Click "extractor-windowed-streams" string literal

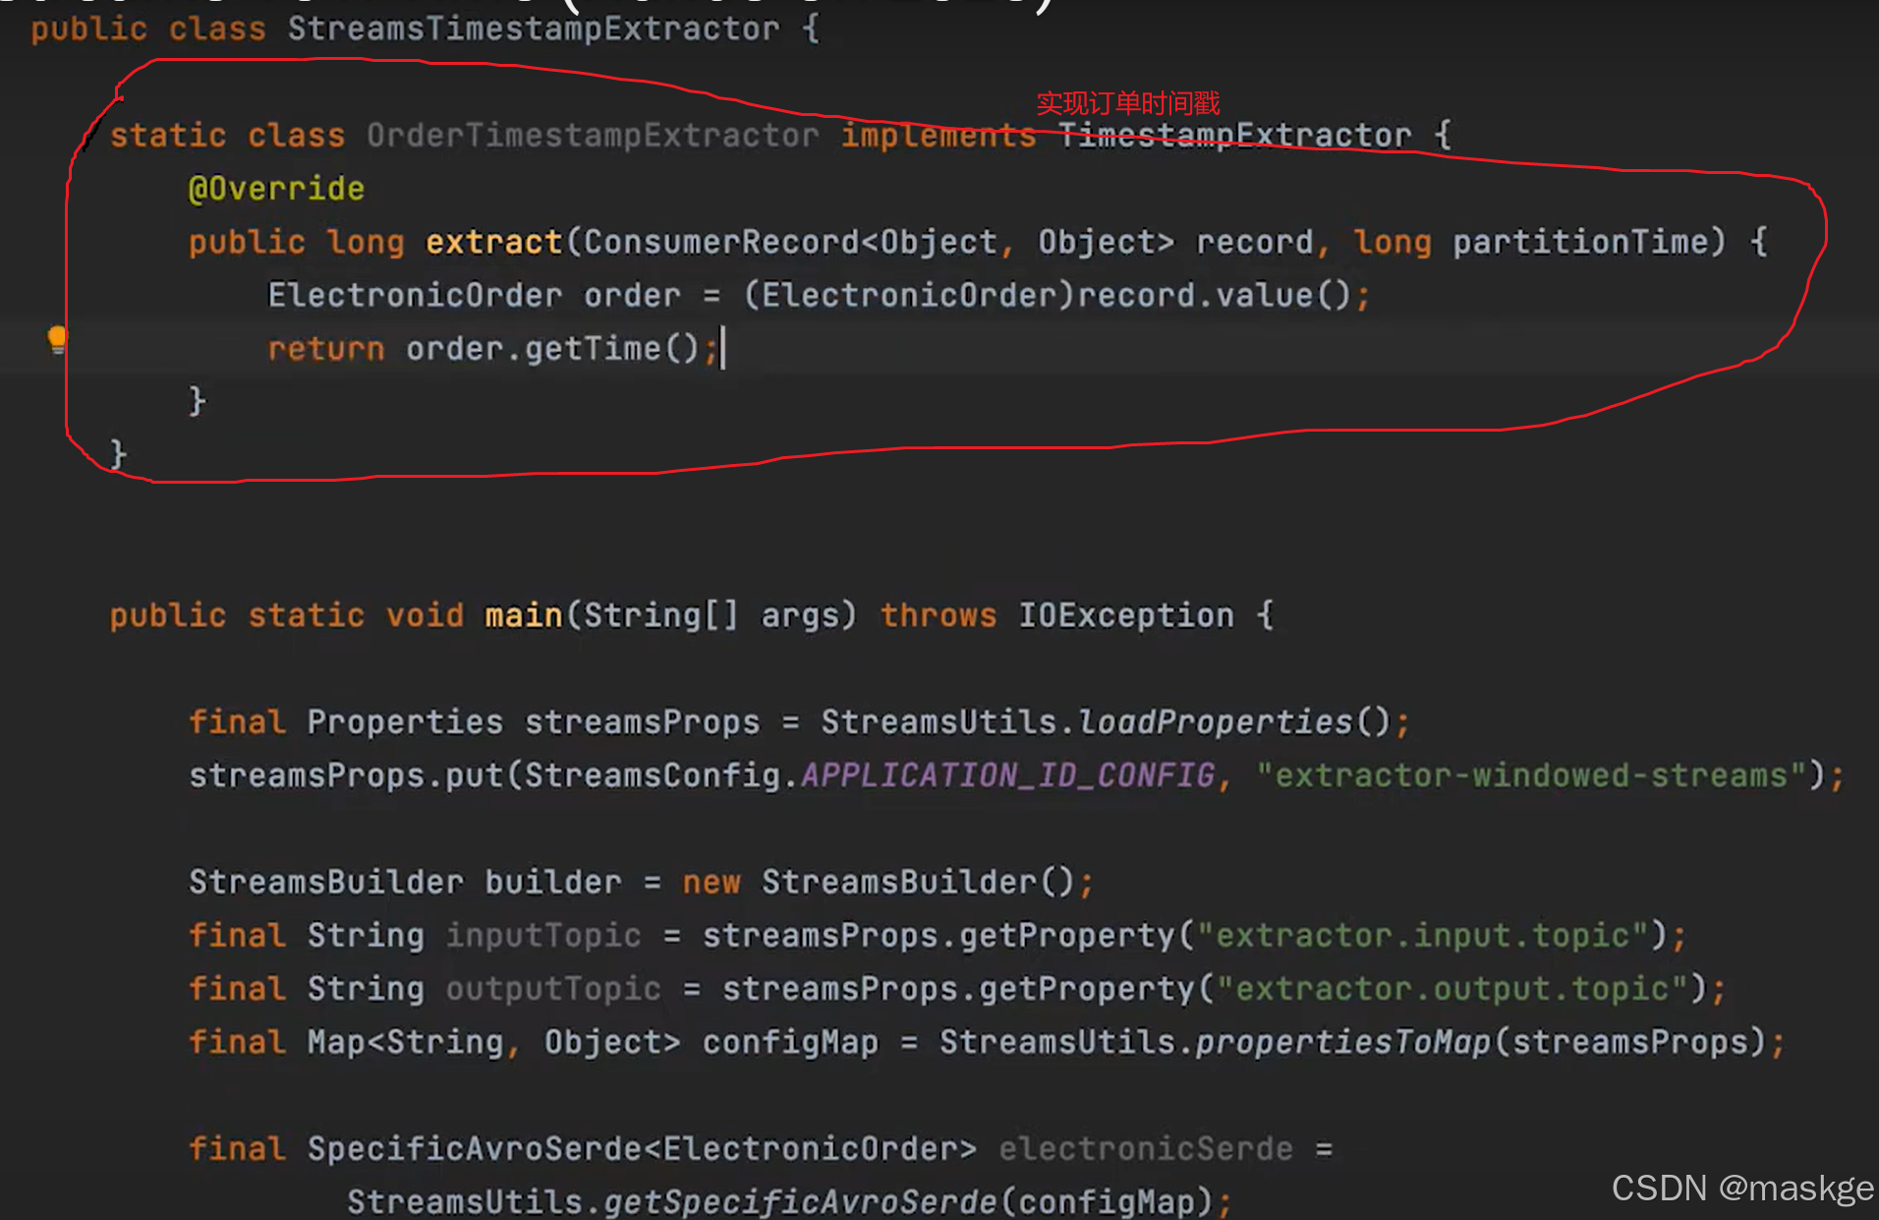(x=1531, y=776)
